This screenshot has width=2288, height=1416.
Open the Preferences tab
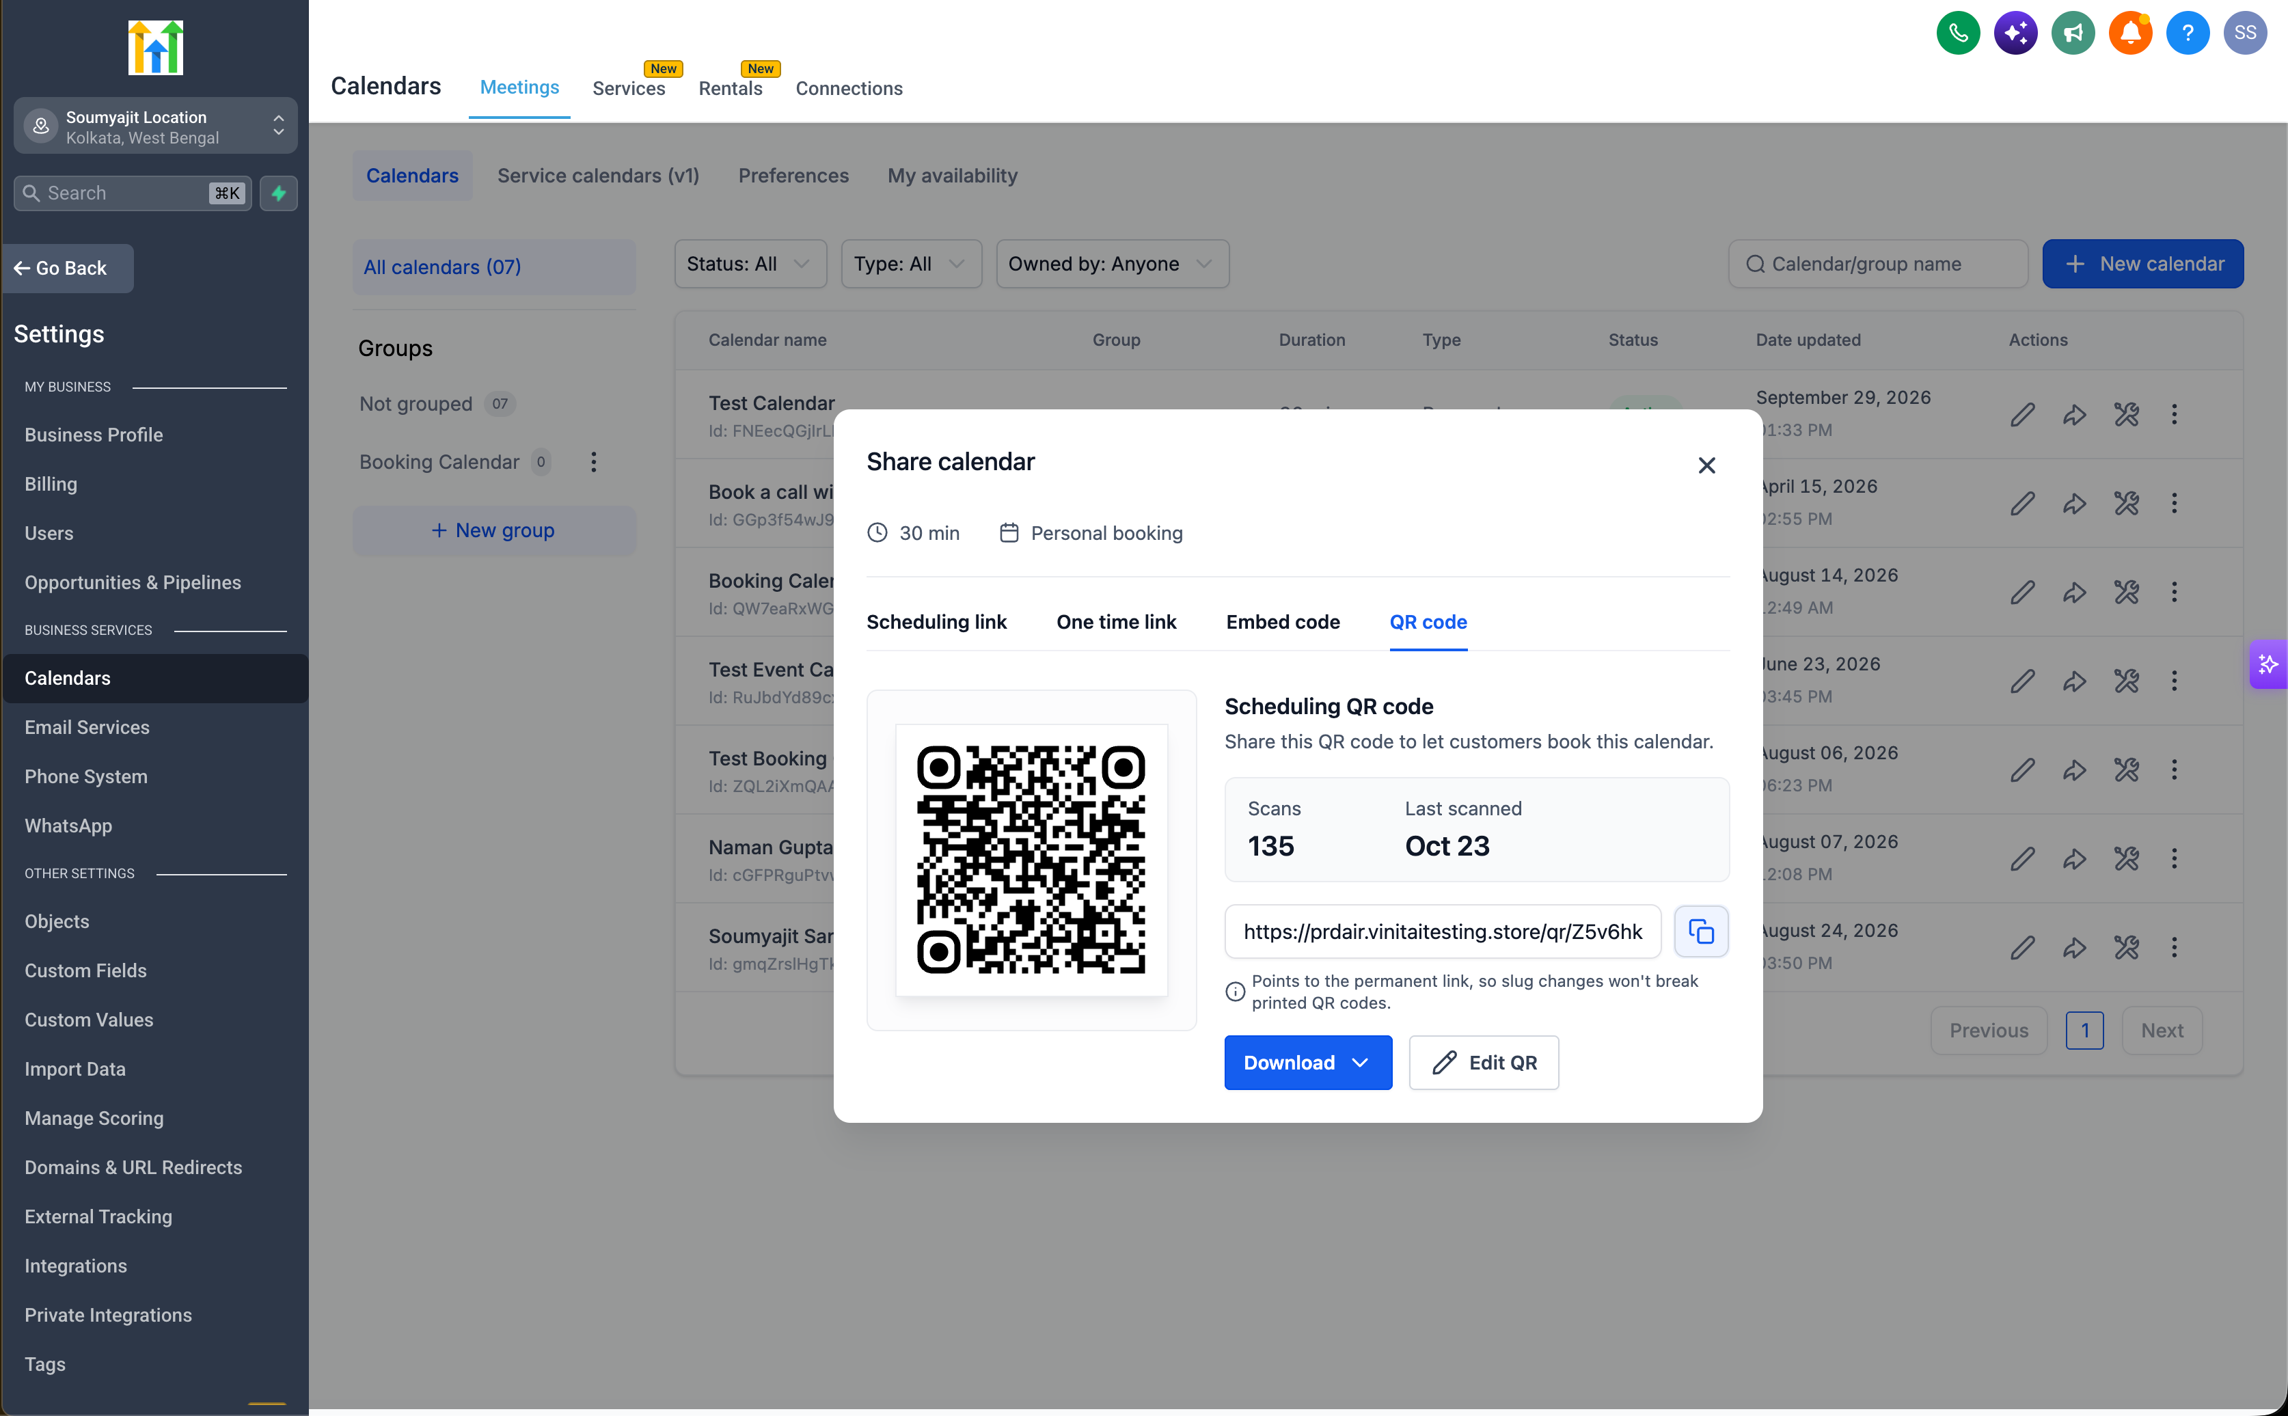pos(792,176)
